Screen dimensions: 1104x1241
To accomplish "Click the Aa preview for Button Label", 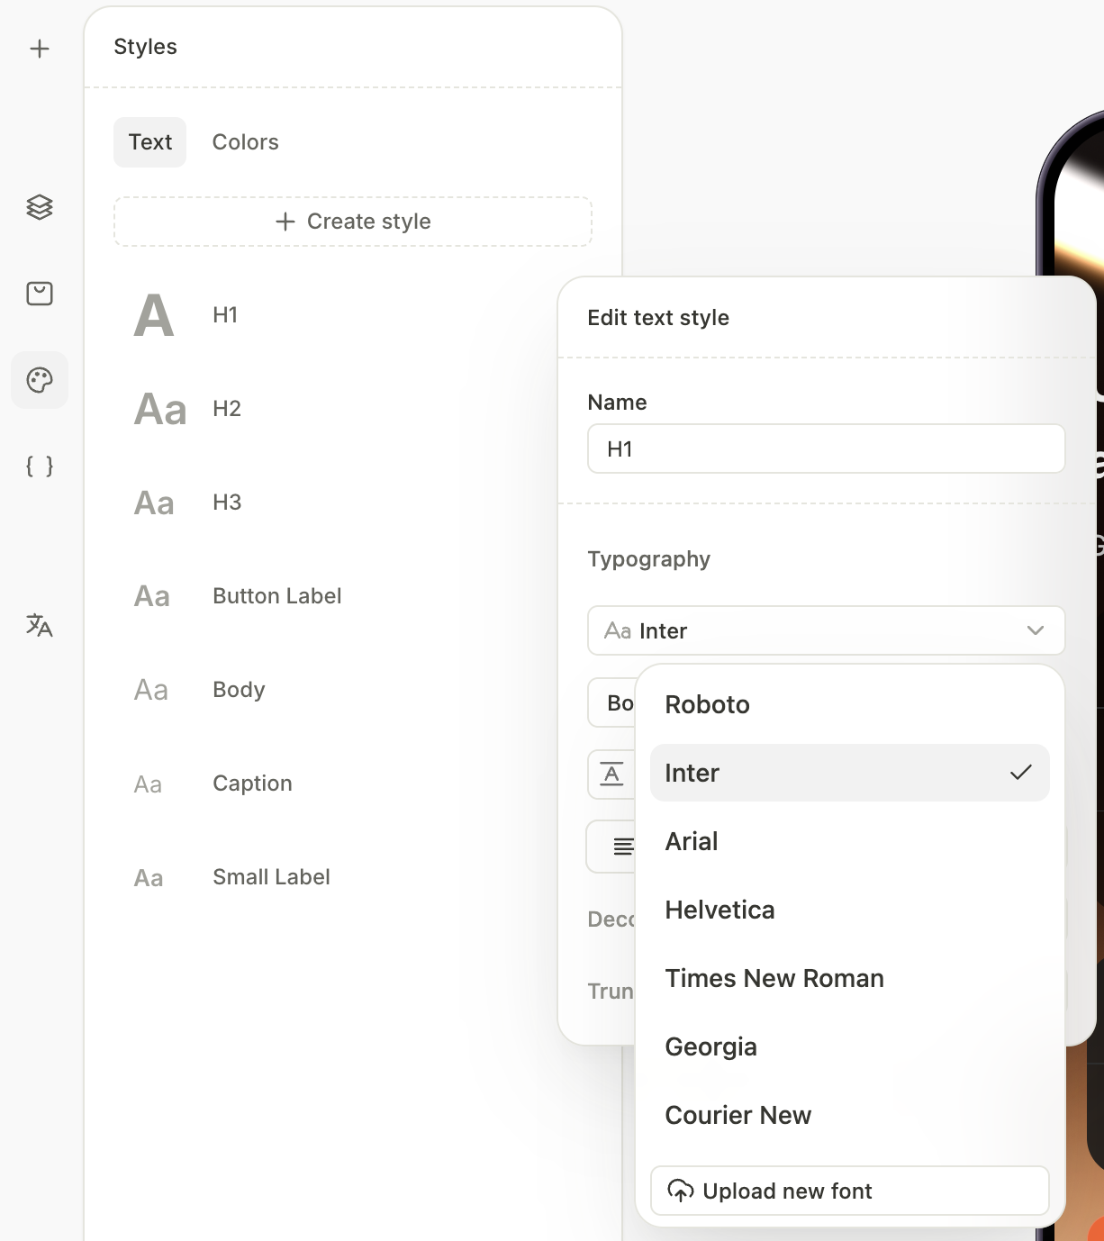I will point(152,596).
